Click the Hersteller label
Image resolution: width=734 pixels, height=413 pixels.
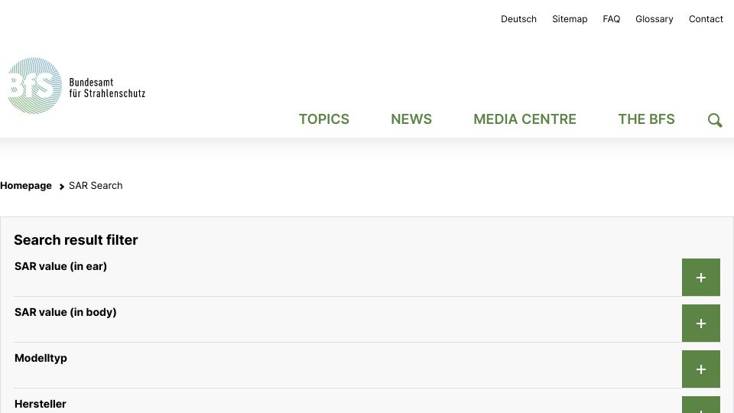(41, 404)
